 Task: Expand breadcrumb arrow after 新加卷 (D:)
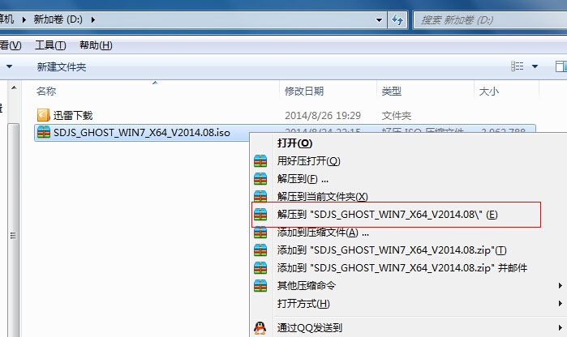pyautogui.click(x=93, y=19)
